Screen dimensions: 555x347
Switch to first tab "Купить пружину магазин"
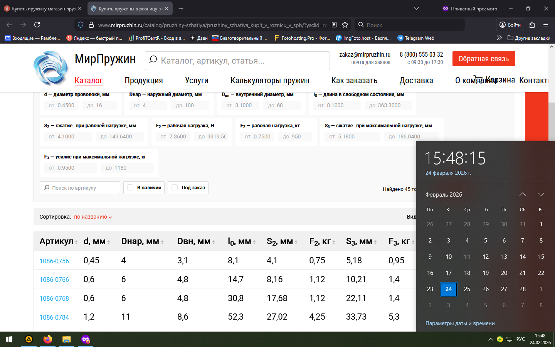42,8
